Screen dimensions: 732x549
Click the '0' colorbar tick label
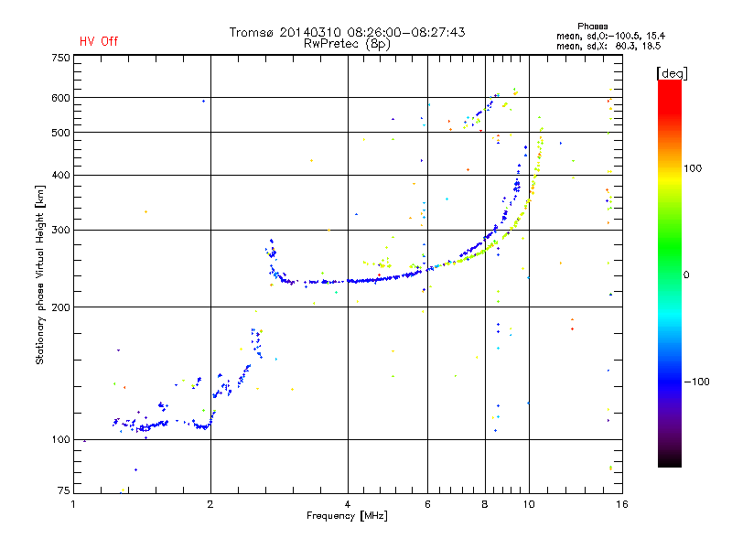point(686,275)
